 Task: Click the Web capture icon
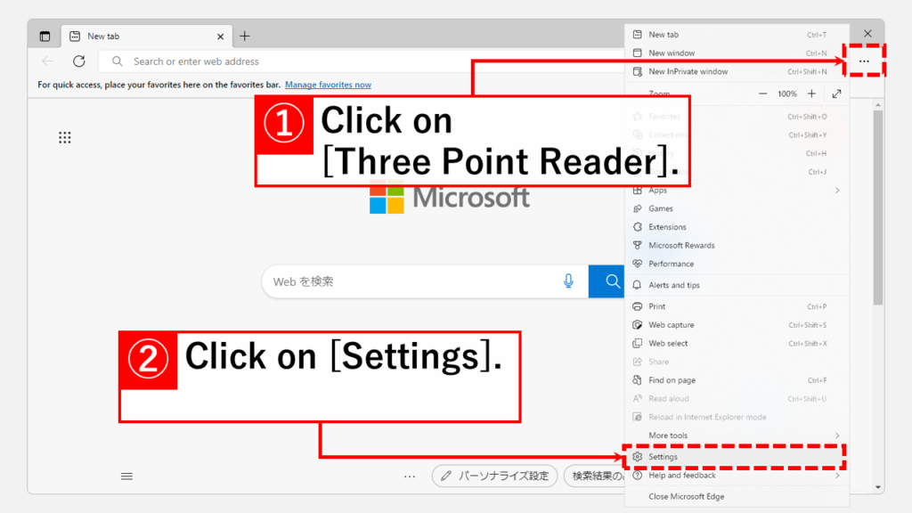click(638, 324)
